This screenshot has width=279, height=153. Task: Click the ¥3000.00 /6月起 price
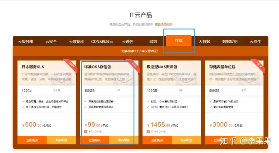click(226, 125)
